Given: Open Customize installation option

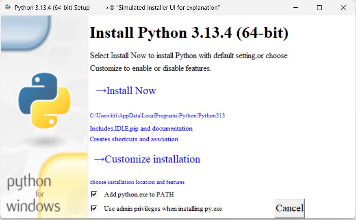Looking at the screenshot, I should (x=147, y=159).
